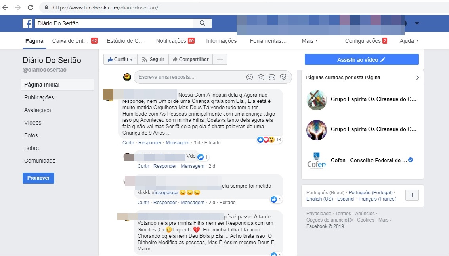Select Publicações in the left sidebar
449x256 pixels.
coord(39,97)
